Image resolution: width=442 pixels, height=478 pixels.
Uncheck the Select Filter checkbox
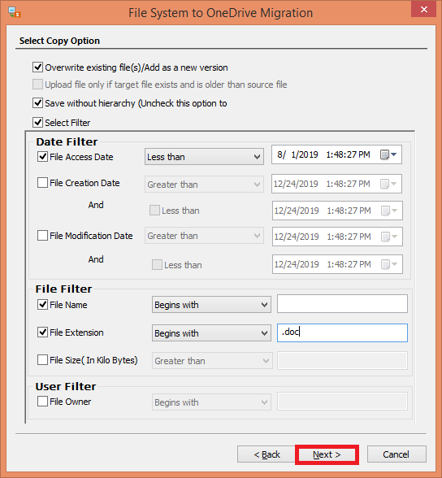pos(37,122)
